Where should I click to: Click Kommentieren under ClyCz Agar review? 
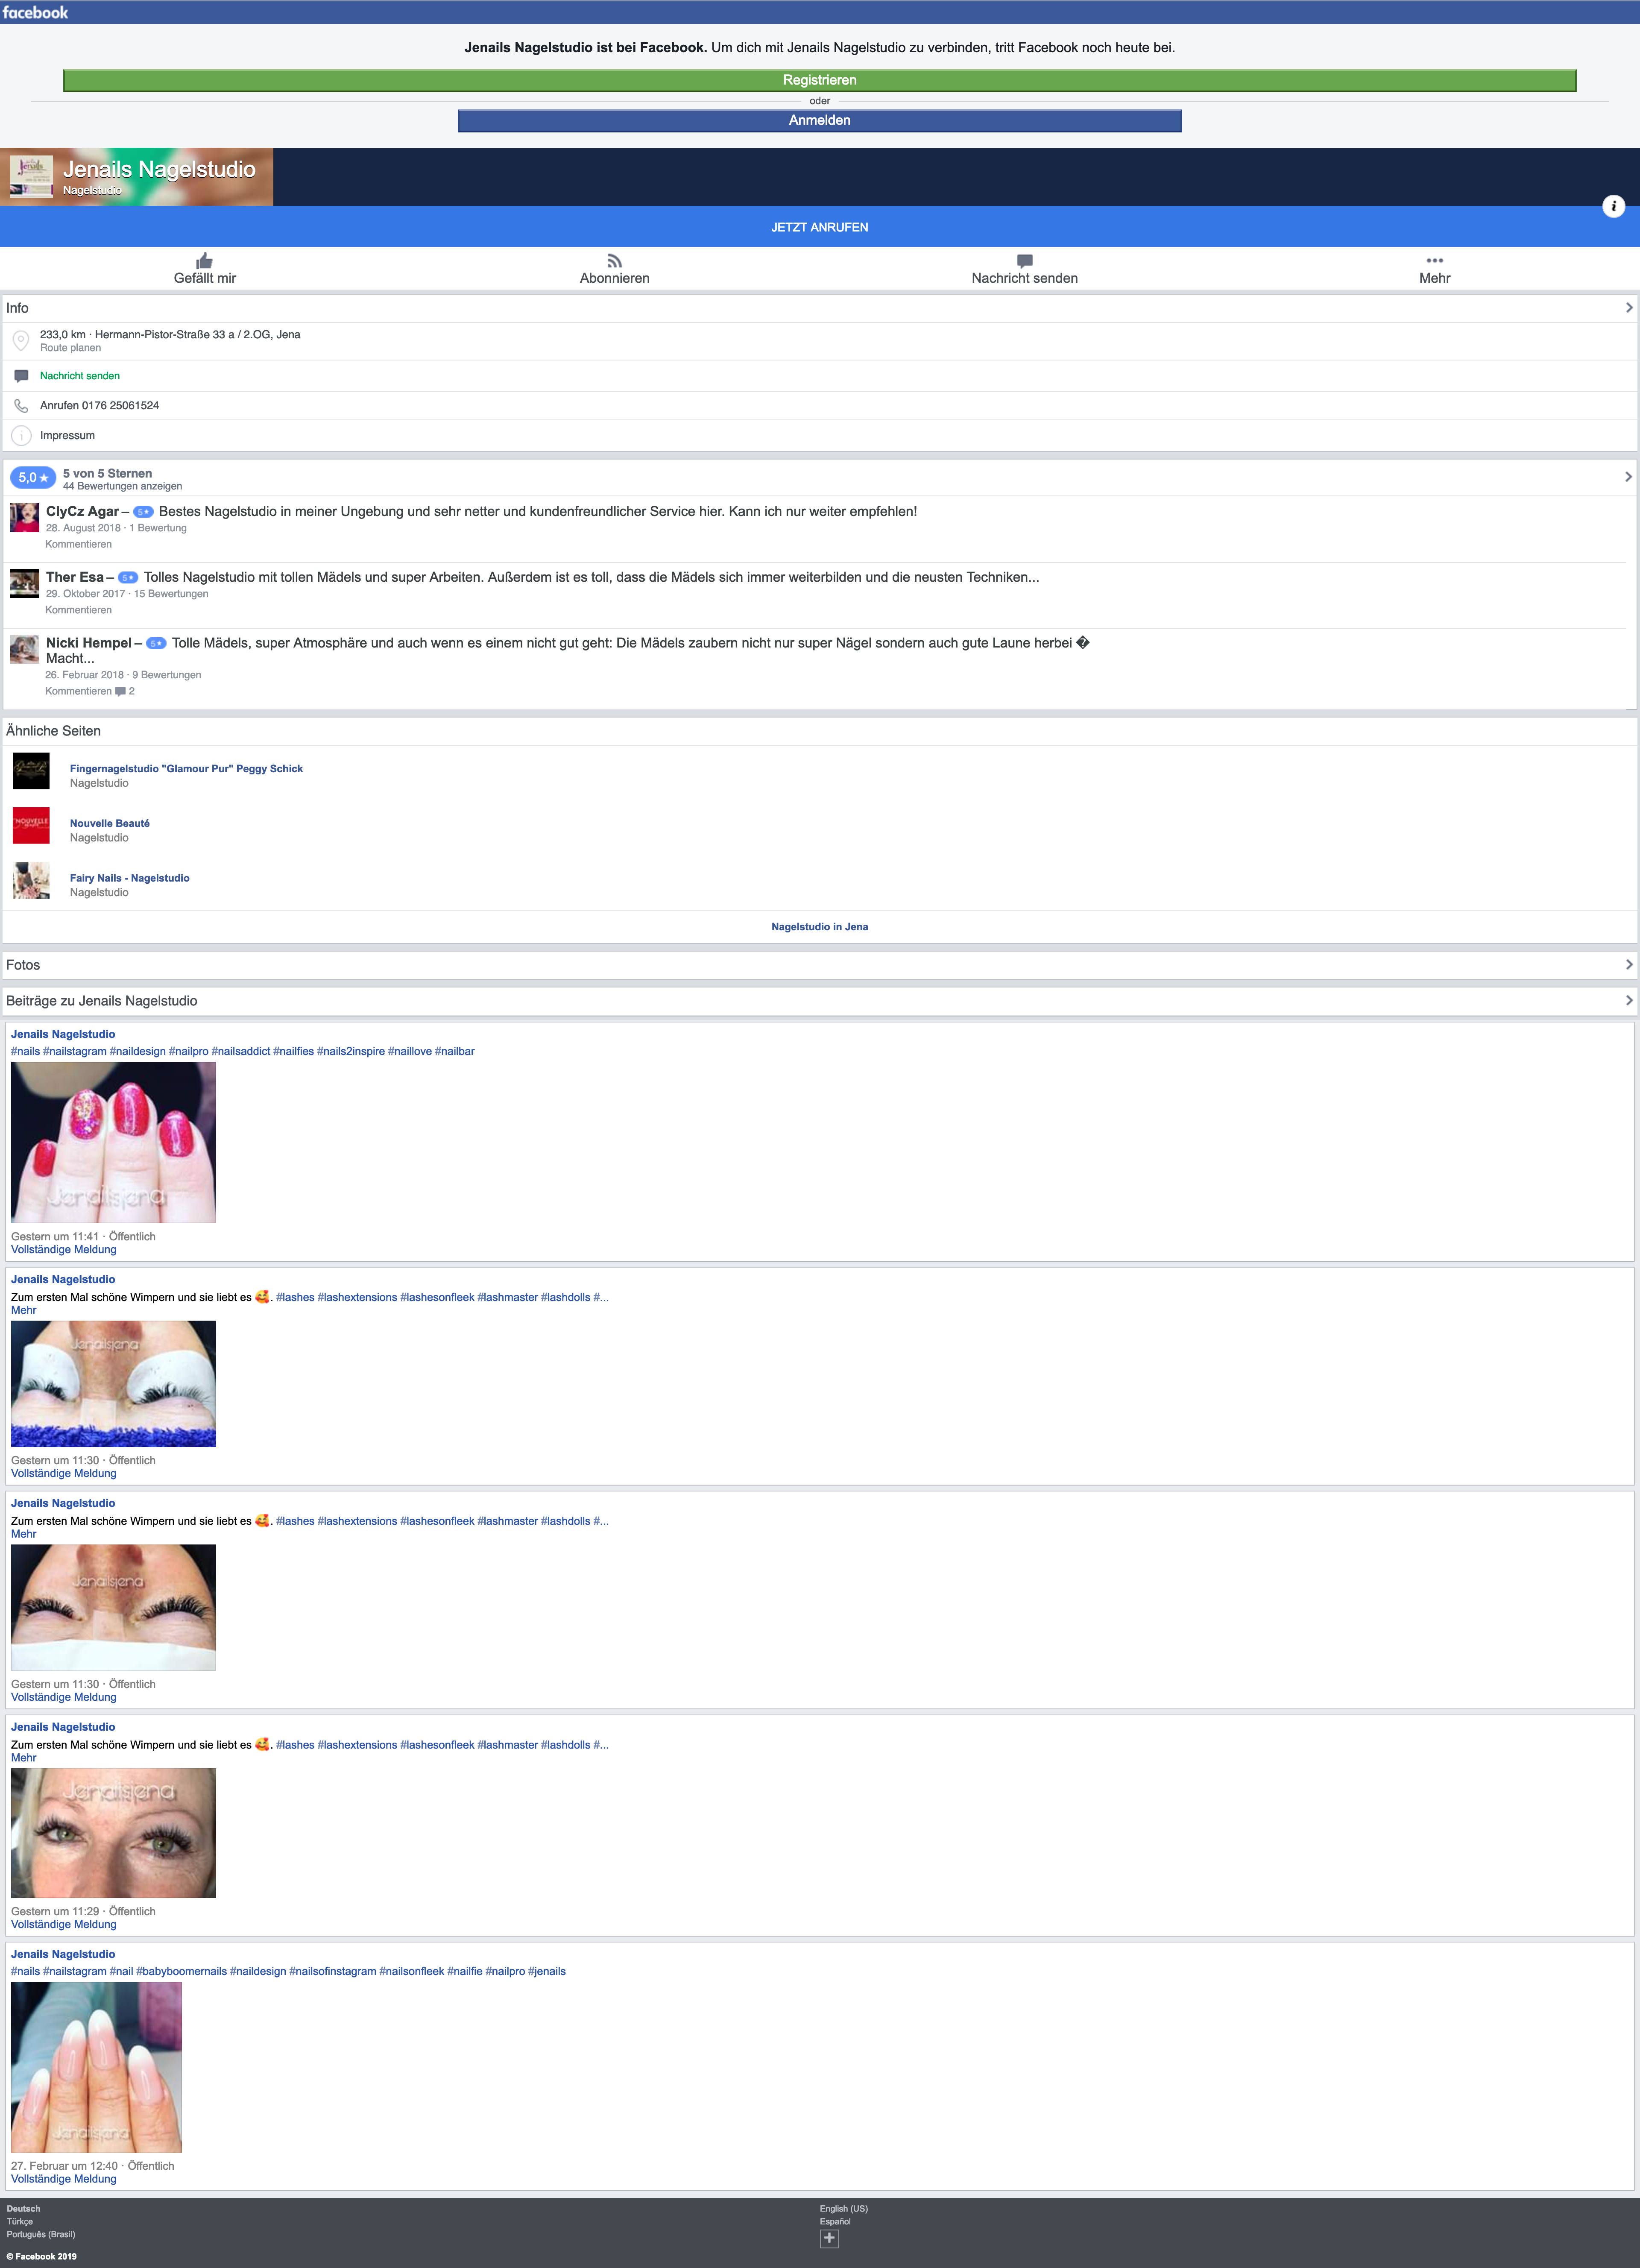tap(78, 544)
